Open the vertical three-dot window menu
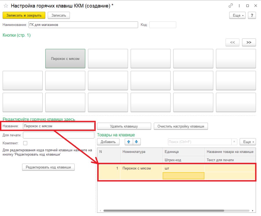 click(239, 6)
